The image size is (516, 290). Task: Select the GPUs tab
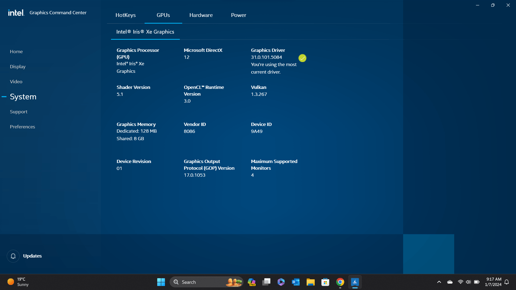tap(163, 15)
